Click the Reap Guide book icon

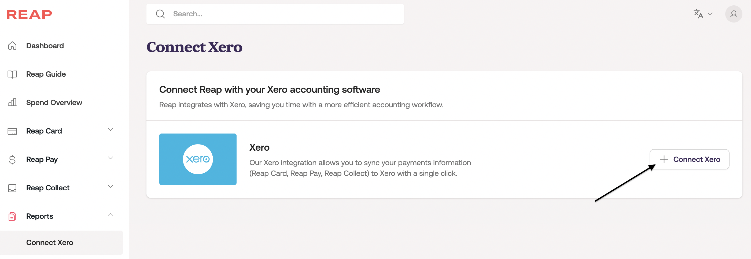12,74
